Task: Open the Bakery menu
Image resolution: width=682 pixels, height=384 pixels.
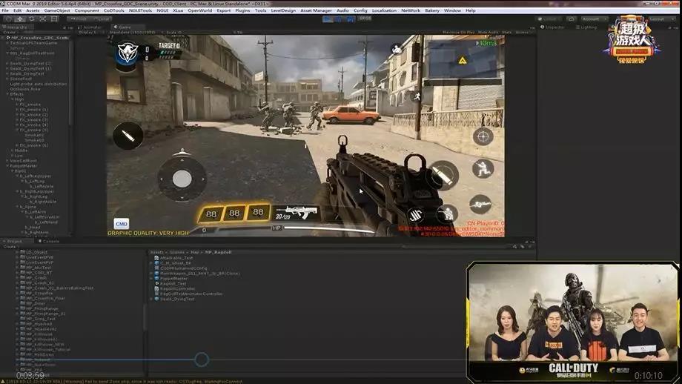Action: click(x=432, y=10)
